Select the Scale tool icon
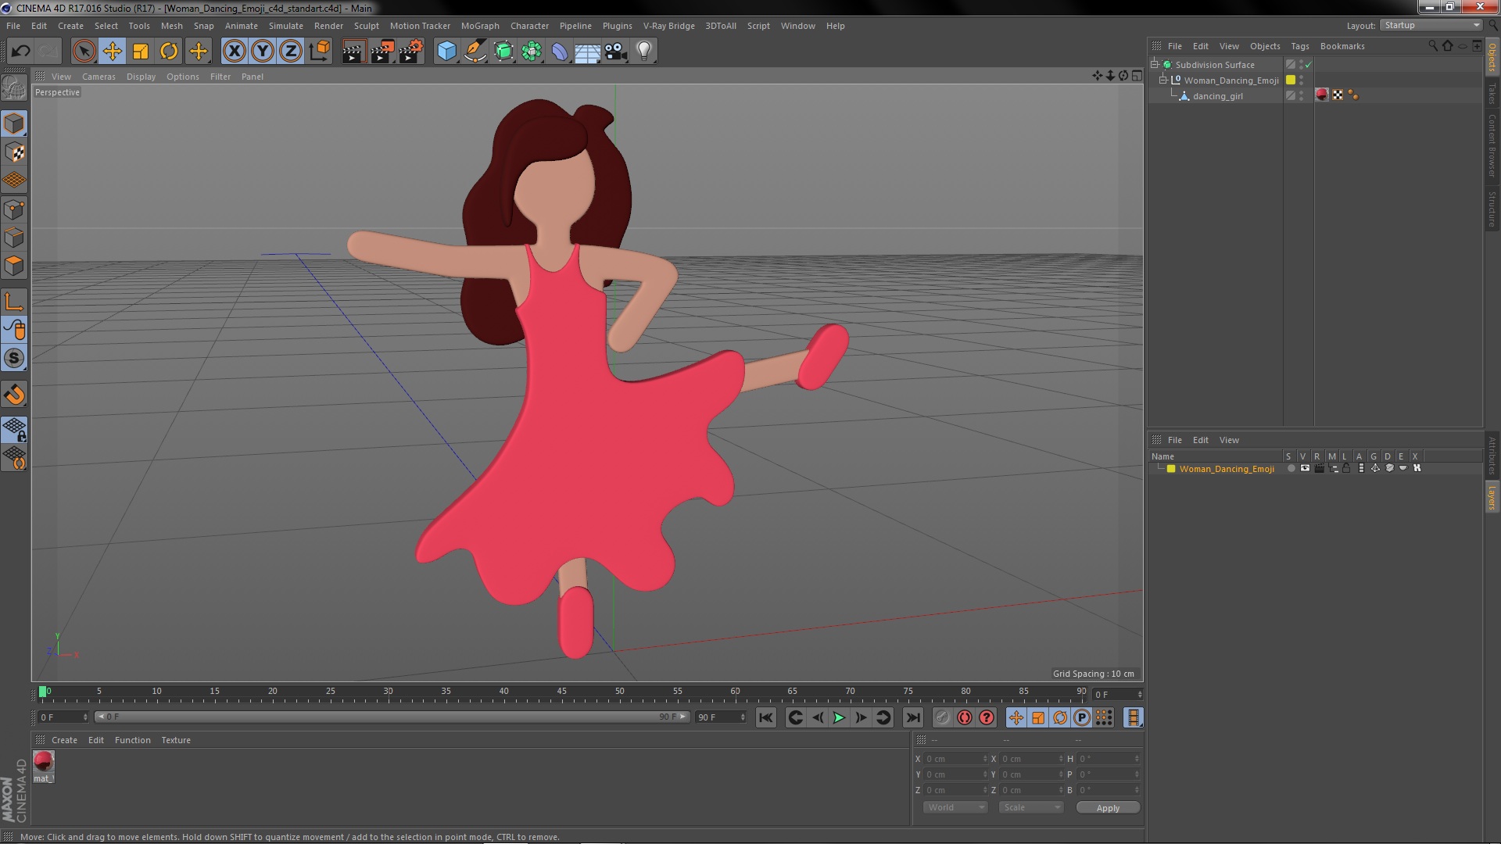1501x844 pixels. (141, 52)
